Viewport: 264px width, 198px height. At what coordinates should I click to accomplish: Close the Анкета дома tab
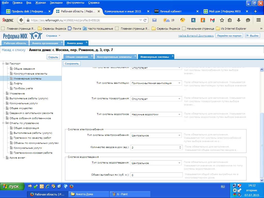point(87,42)
